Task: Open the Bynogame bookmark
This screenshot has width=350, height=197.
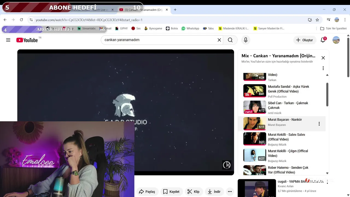Action: point(153,28)
